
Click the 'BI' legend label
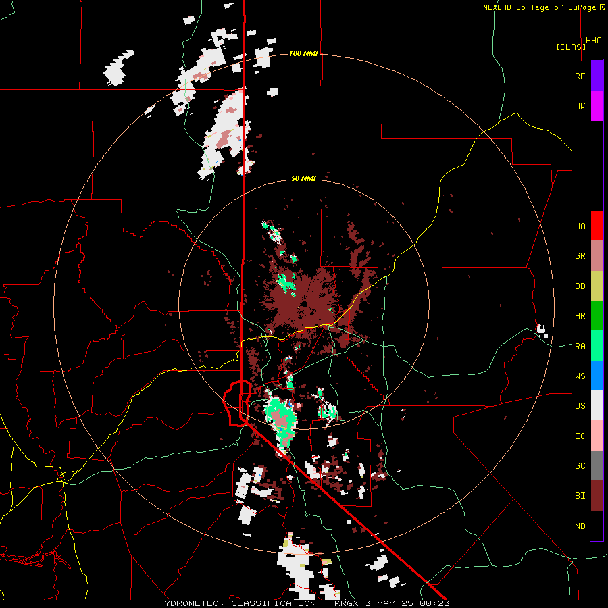pyautogui.click(x=580, y=496)
